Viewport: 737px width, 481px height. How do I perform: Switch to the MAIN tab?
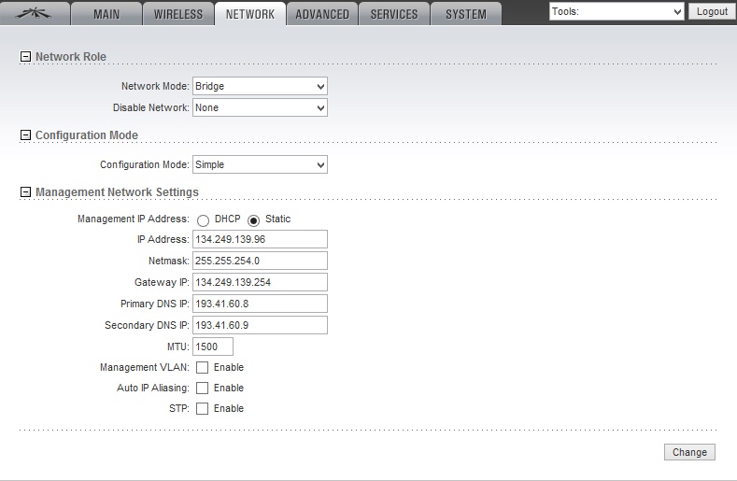(106, 14)
